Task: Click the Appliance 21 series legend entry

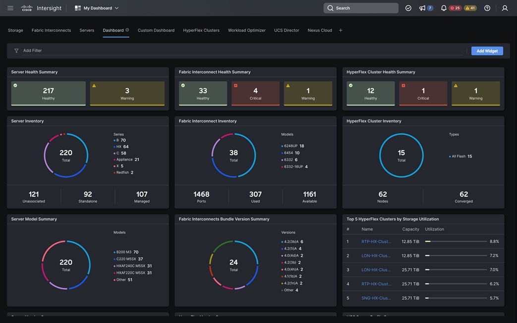Action: coord(126,160)
